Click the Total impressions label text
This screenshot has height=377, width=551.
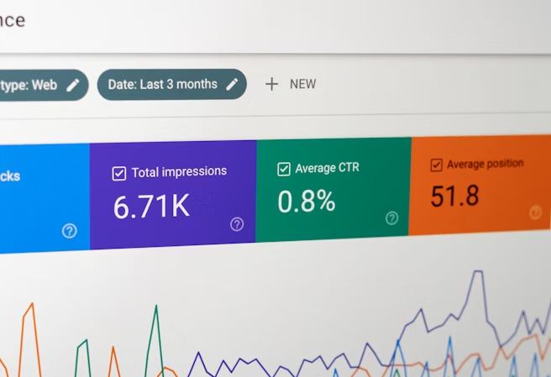179,171
